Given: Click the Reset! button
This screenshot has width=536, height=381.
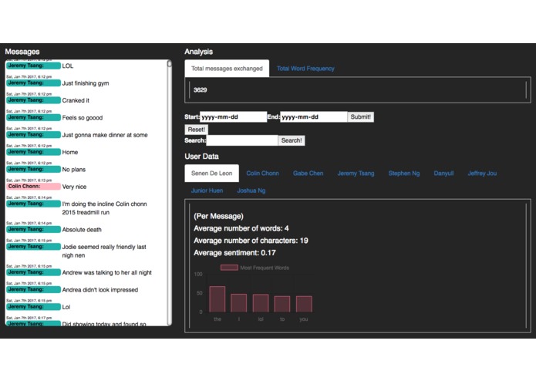Looking at the screenshot, I should point(196,130).
